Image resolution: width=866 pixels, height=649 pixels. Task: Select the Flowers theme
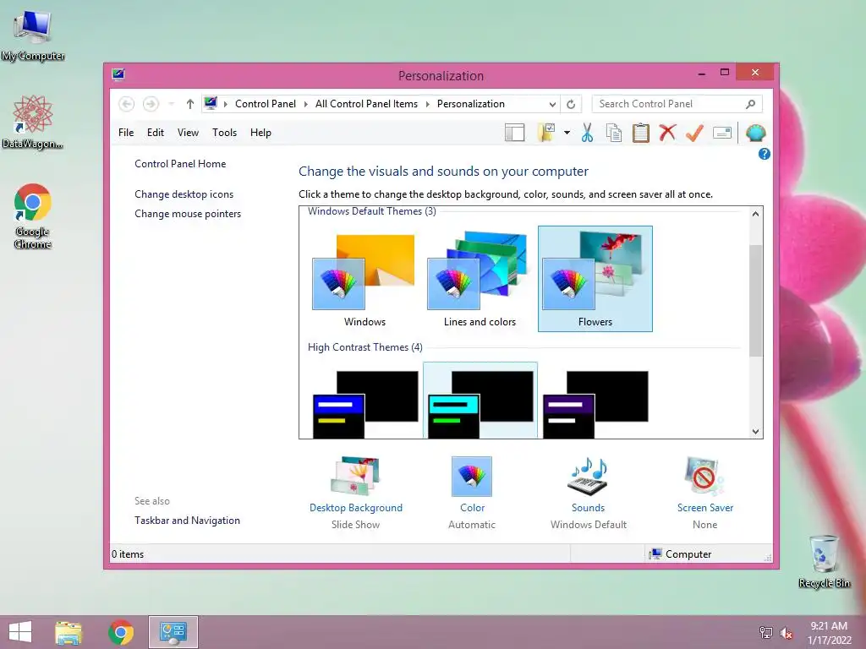(595, 279)
